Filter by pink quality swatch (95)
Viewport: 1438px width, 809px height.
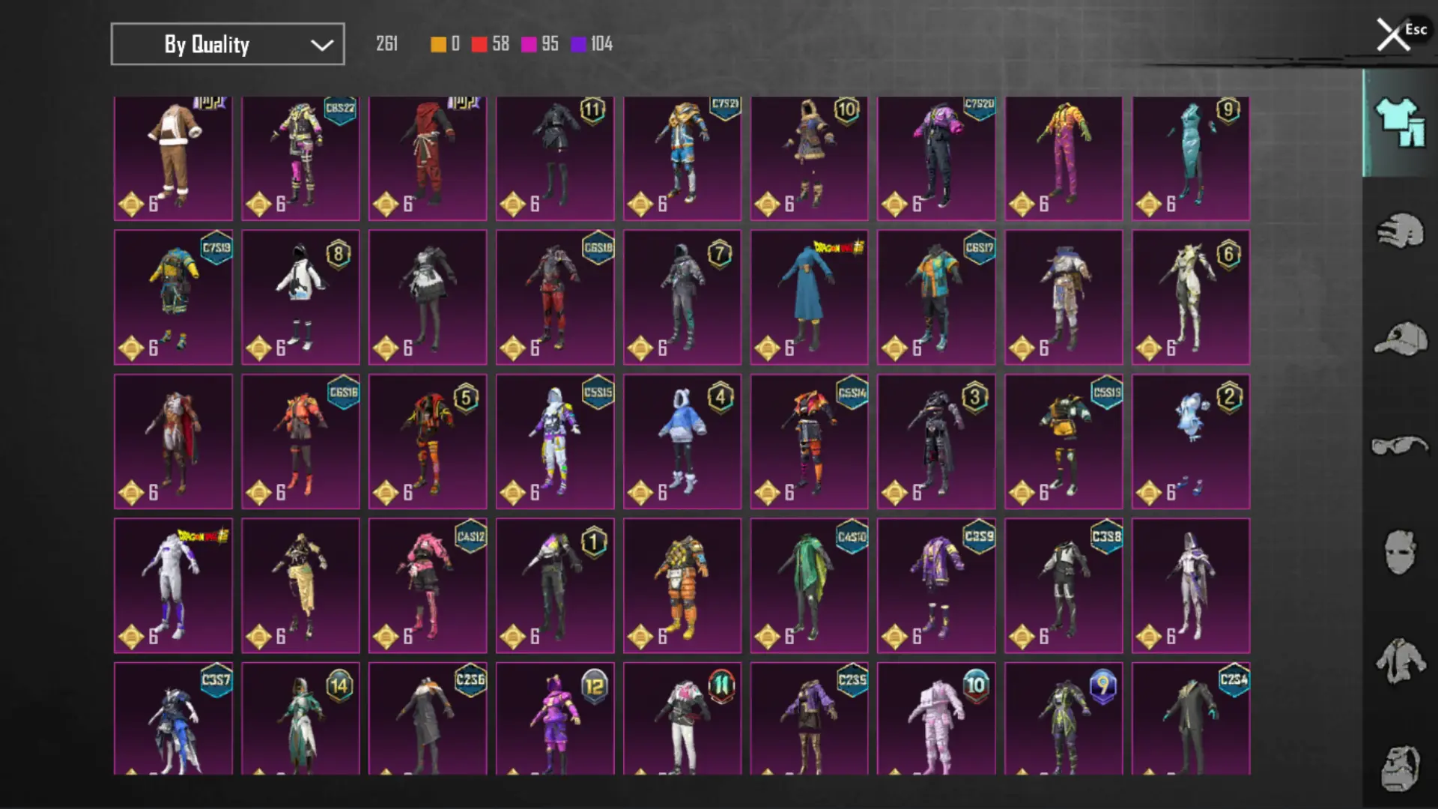pos(529,44)
